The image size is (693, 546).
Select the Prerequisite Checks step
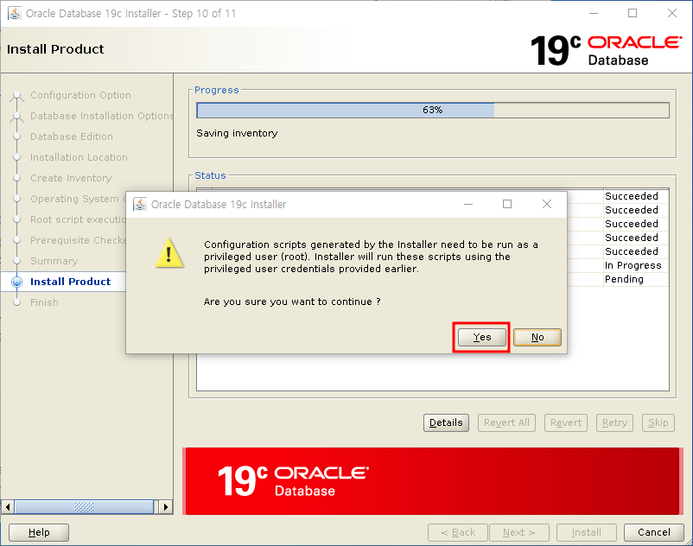click(x=78, y=240)
